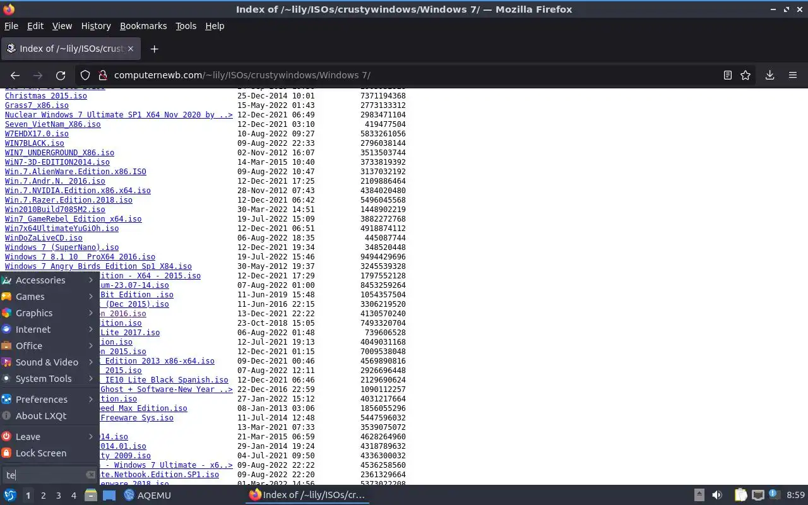Open the Bookmarks menu
This screenshot has height=505, width=808.
(x=143, y=26)
